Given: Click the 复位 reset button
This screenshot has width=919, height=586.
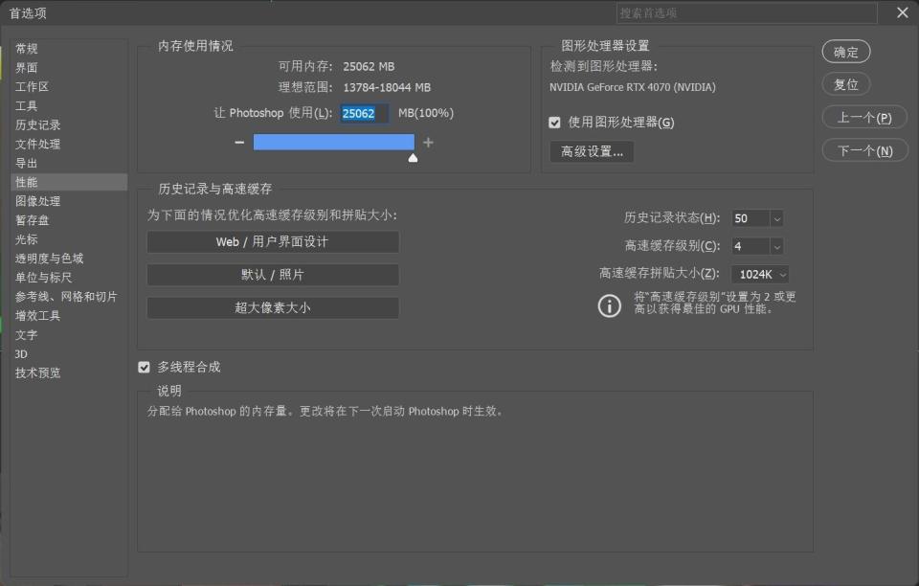Looking at the screenshot, I should pos(845,84).
